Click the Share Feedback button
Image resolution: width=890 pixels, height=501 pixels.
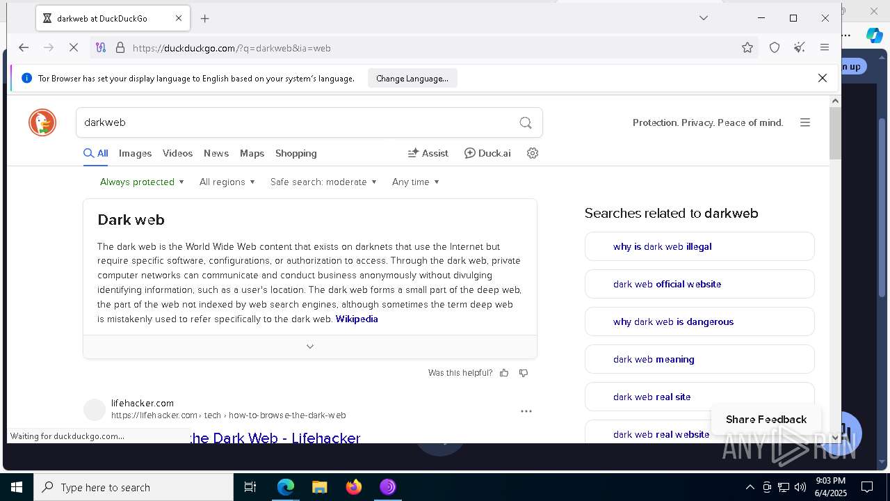point(766,419)
